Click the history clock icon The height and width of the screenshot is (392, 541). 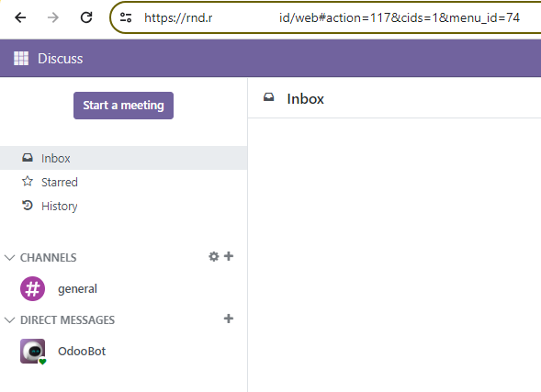tap(28, 206)
